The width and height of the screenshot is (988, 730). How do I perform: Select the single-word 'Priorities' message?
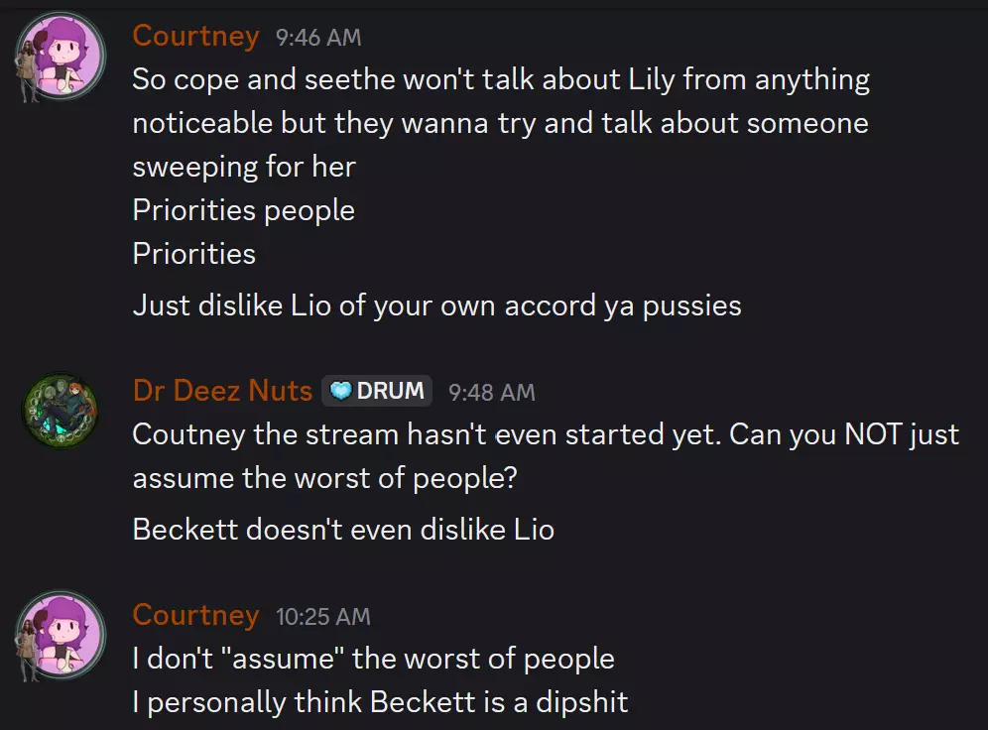(194, 254)
